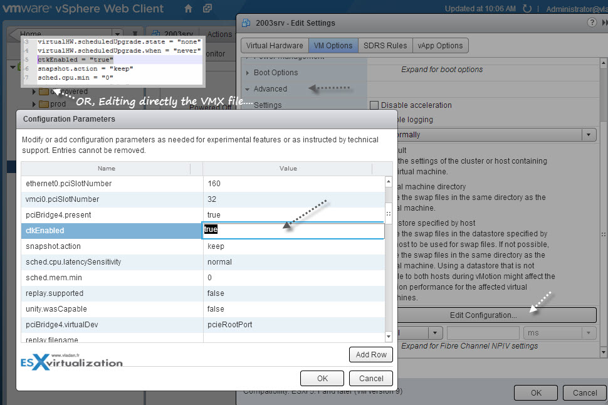Select the sched.cpu.latencySensitivity parameter
This screenshot has width=608, height=405.
73,262
